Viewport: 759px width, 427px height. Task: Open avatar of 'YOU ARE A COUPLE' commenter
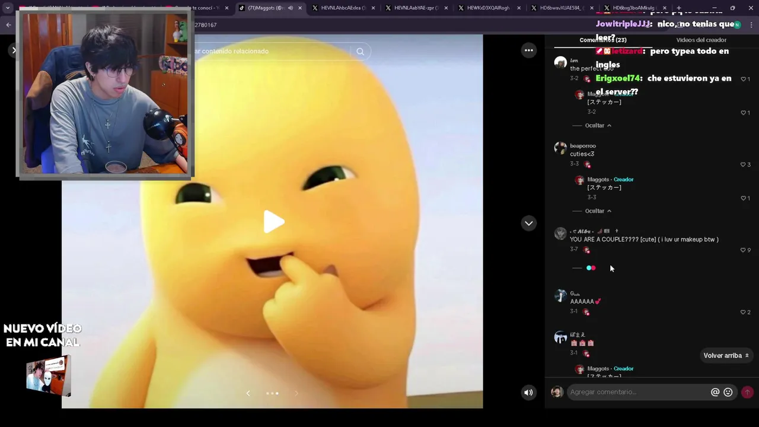tap(560, 234)
